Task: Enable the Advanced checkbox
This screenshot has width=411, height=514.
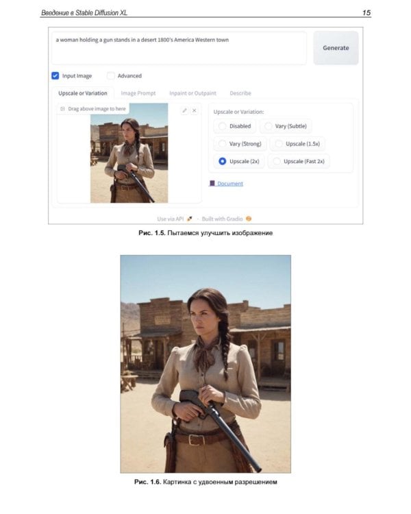Action: [111, 75]
